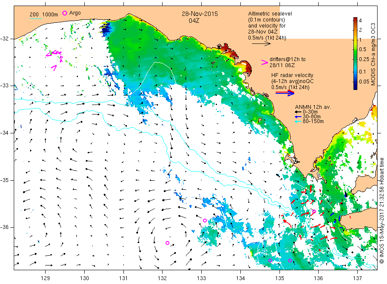387x284 pixels.
Task: Click the '129' longitude axis label
Action: 46,278
